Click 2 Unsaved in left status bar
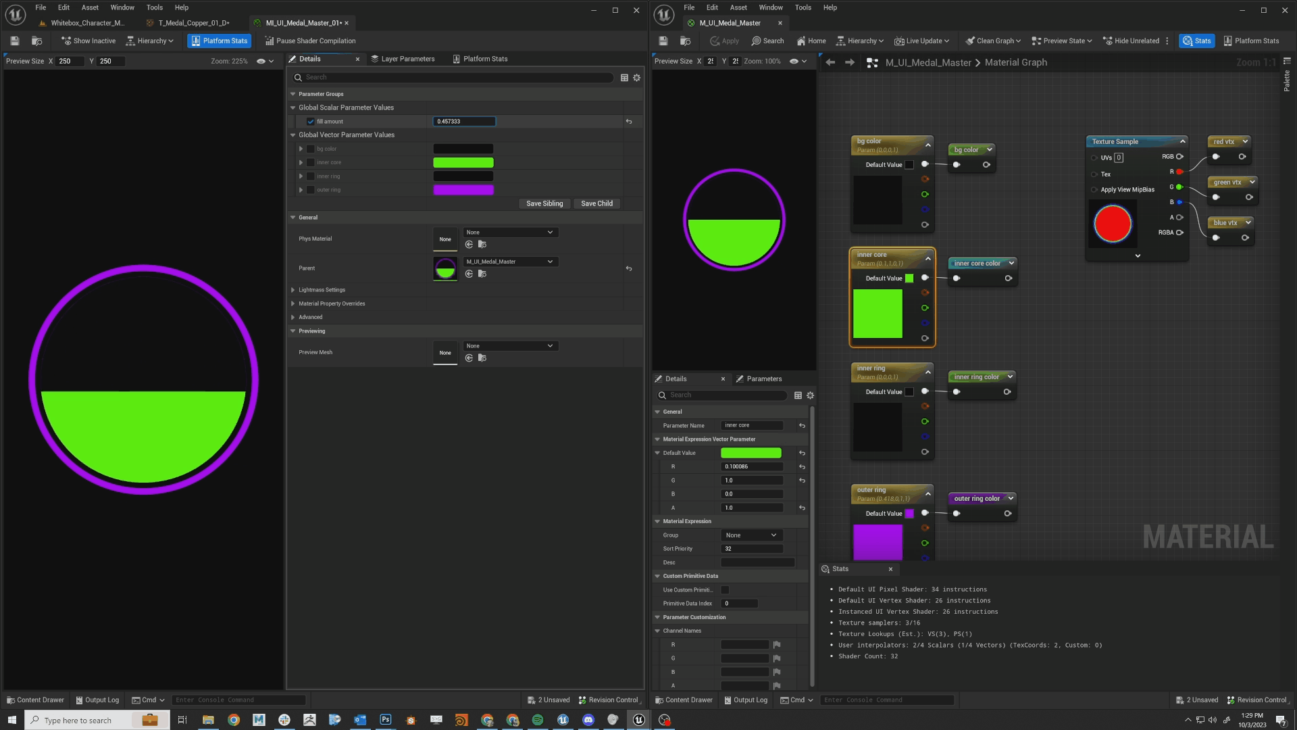Image resolution: width=1297 pixels, height=730 pixels. point(549,700)
